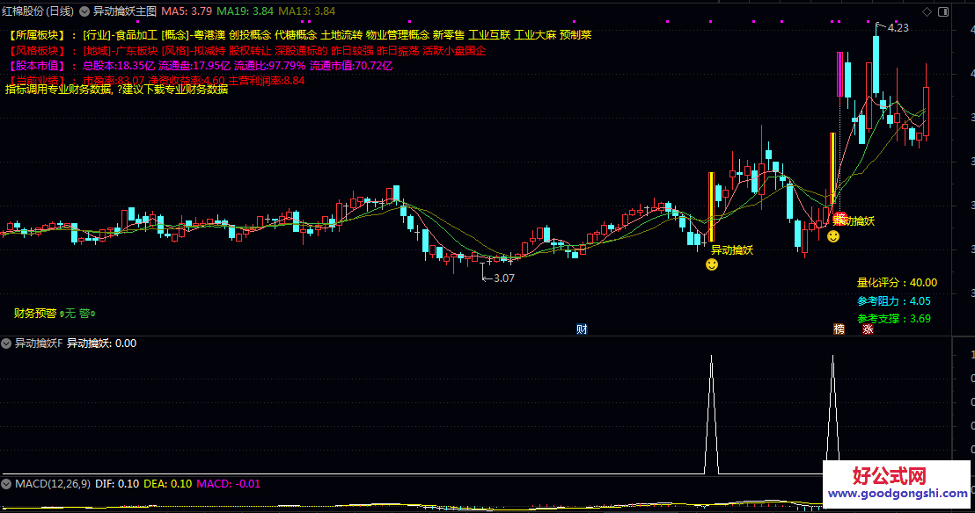
Task: Click the DIF: 0.10 value
Action: coord(117,484)
